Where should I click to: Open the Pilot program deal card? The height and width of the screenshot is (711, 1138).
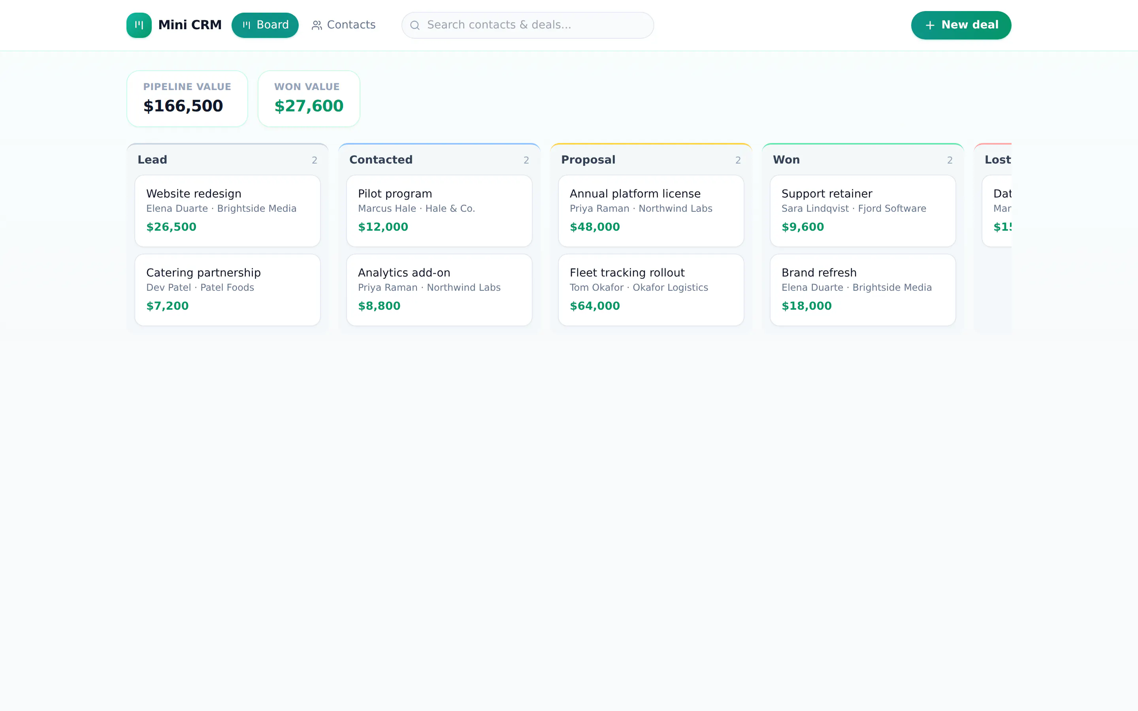click(439, 211)
